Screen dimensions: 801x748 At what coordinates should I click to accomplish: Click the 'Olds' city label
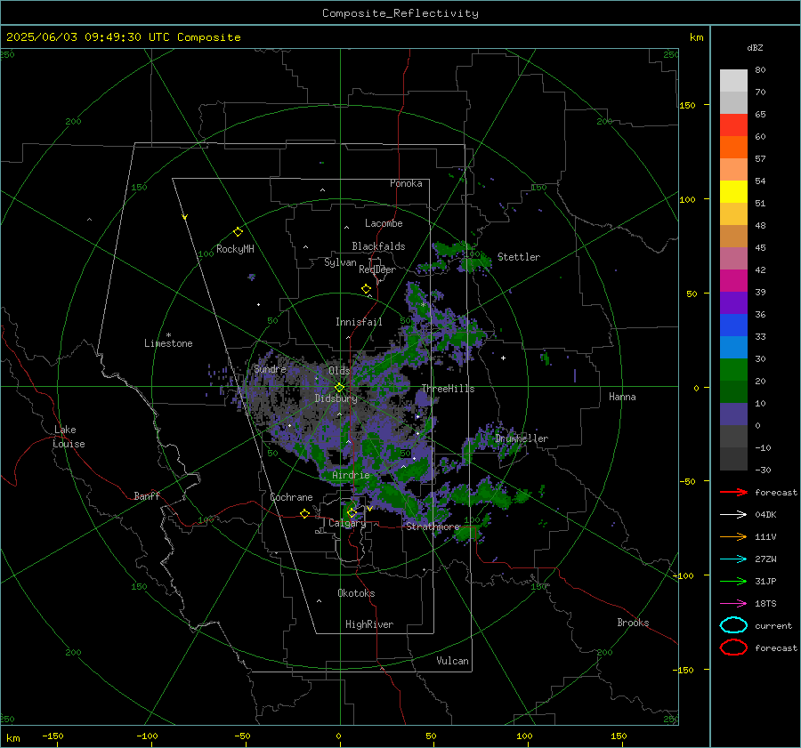339,371
